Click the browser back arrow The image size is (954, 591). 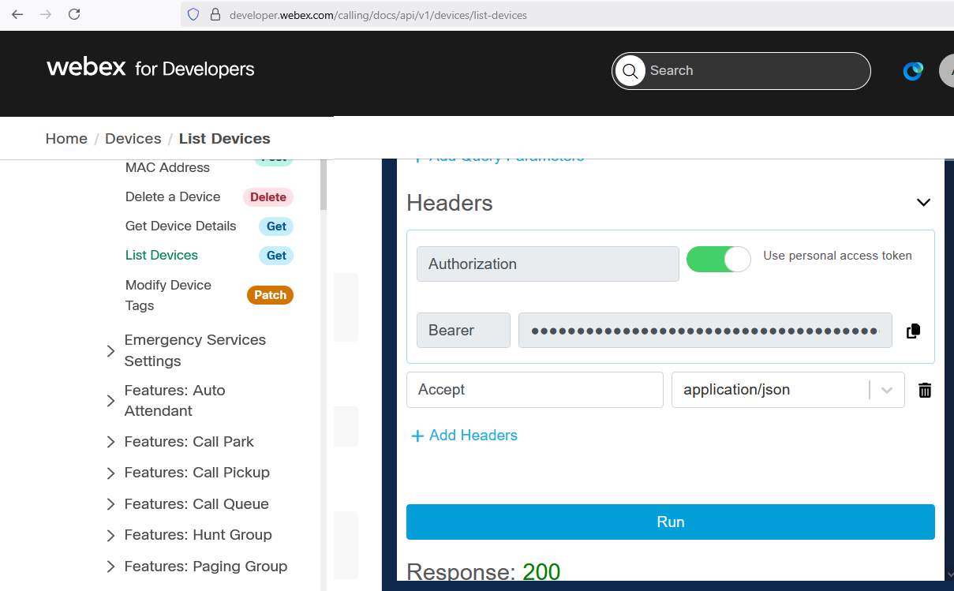[17, 14]
